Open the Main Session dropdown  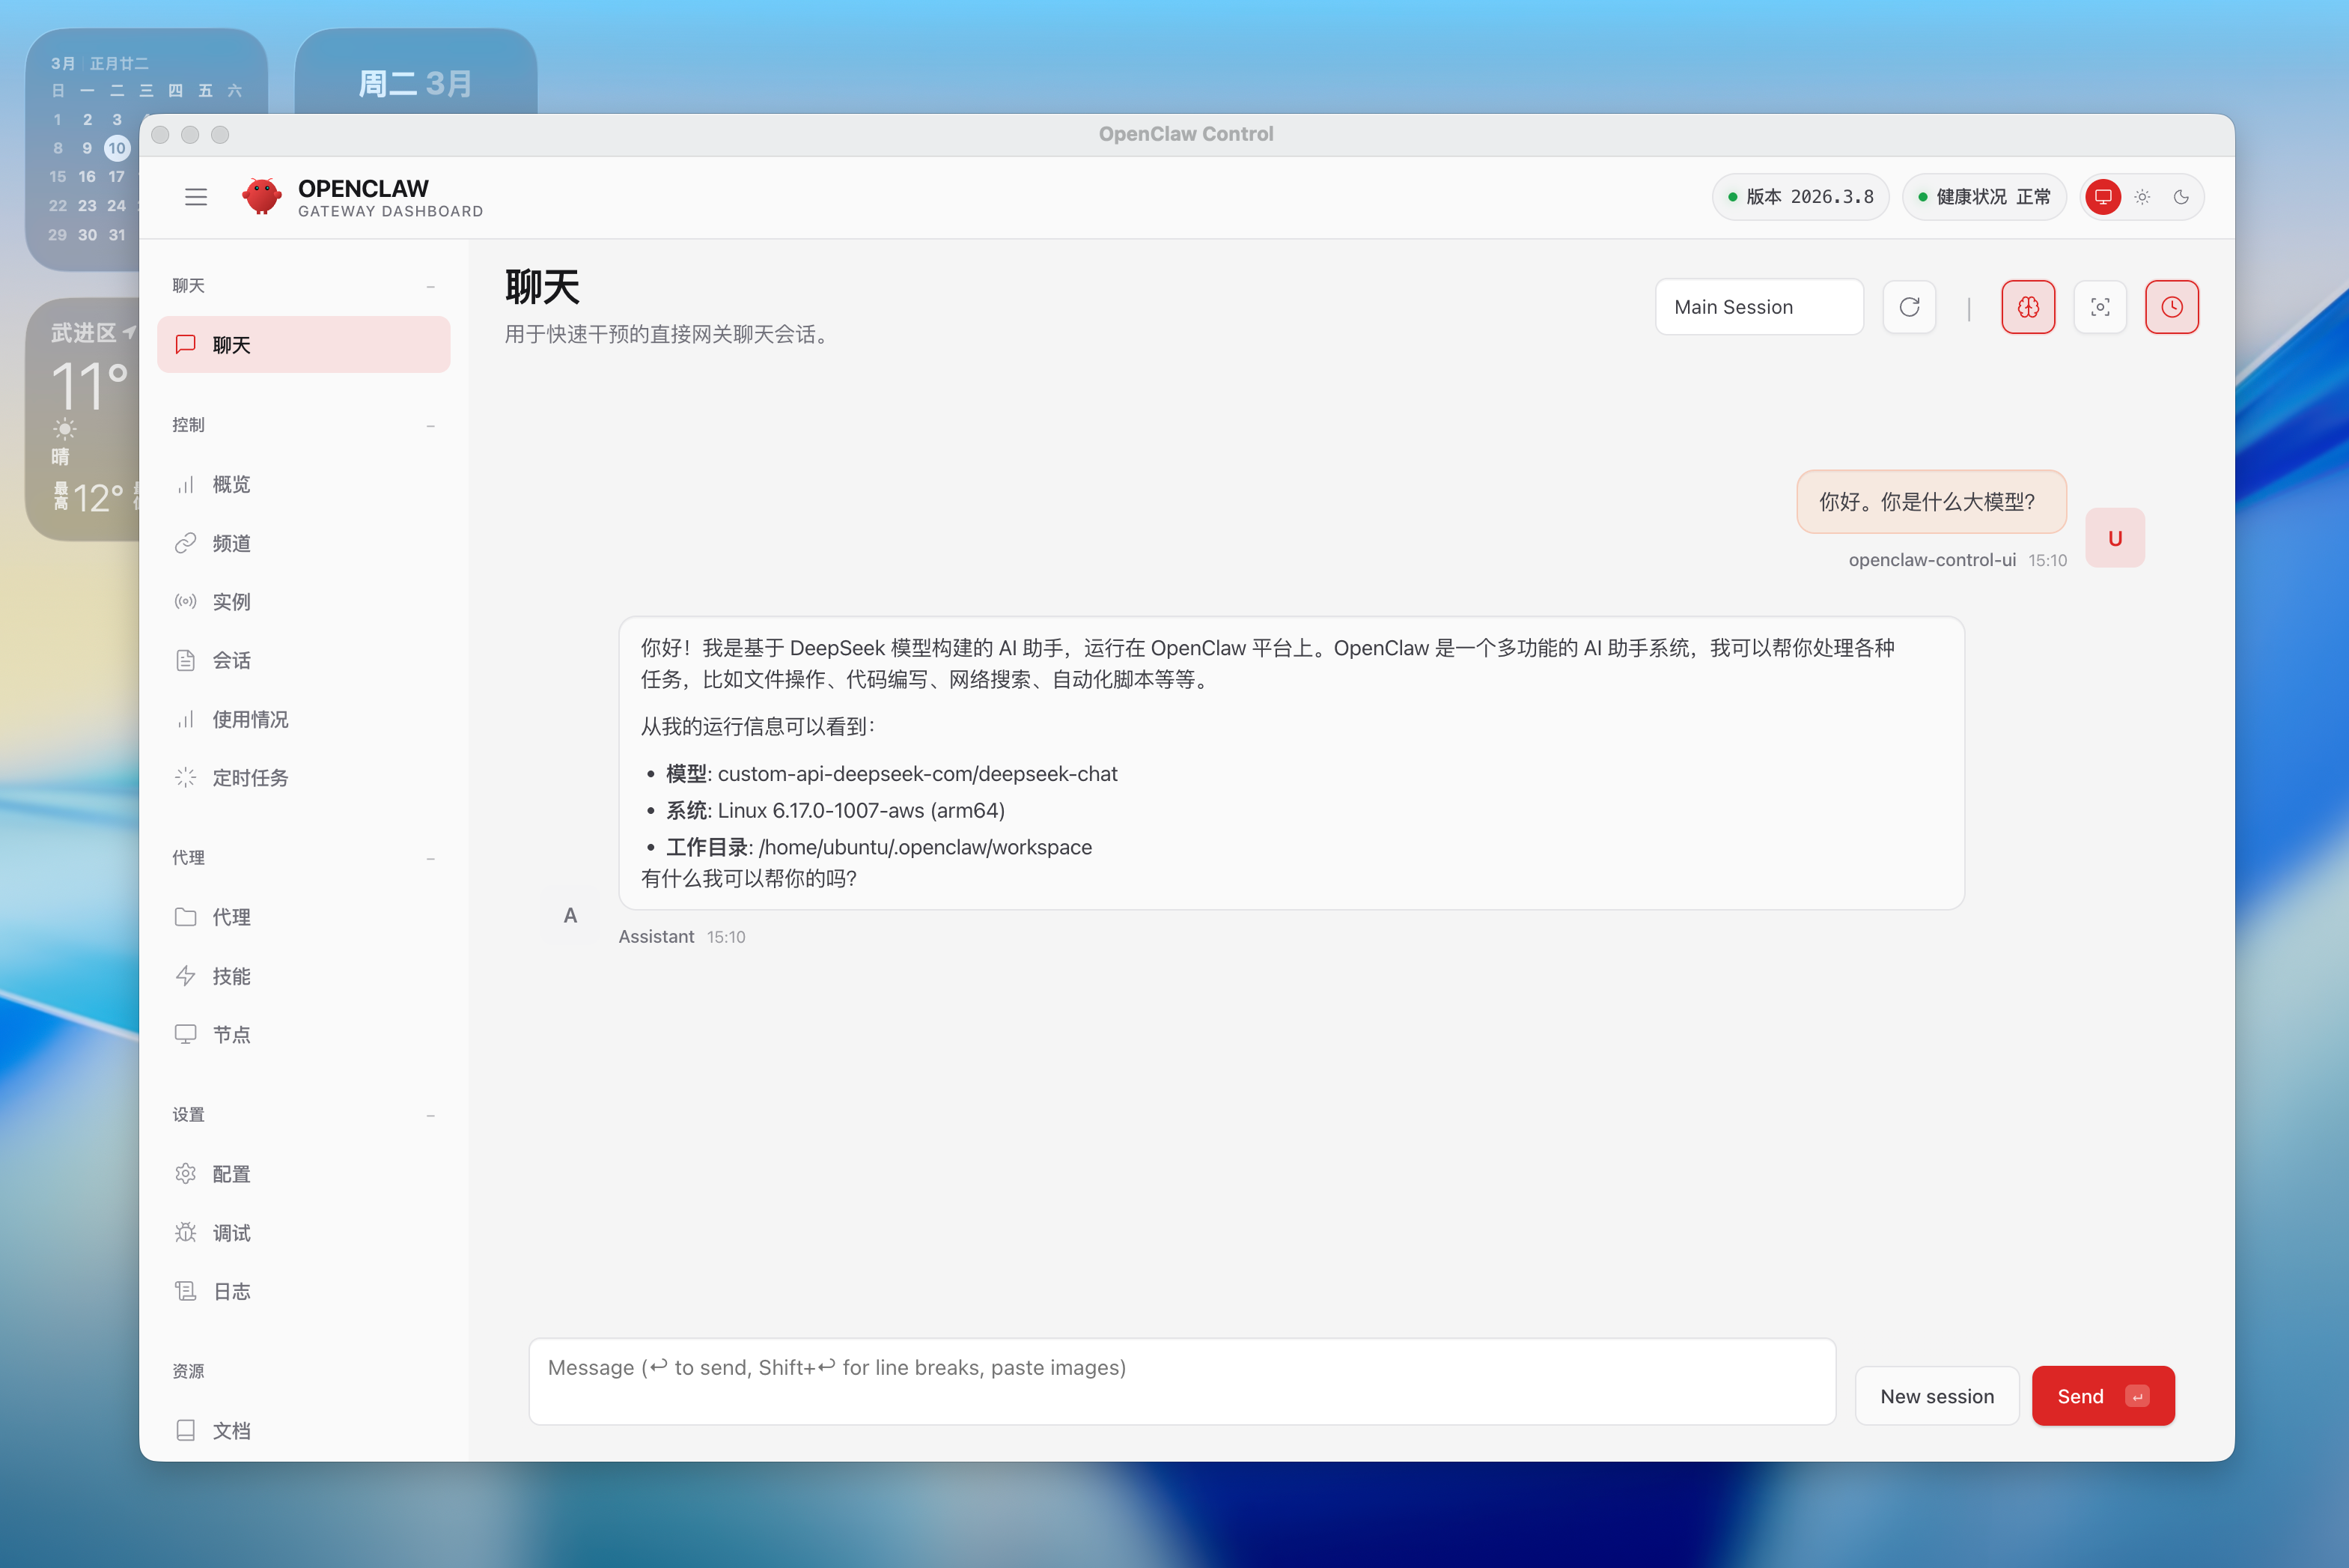(1758, 307)
